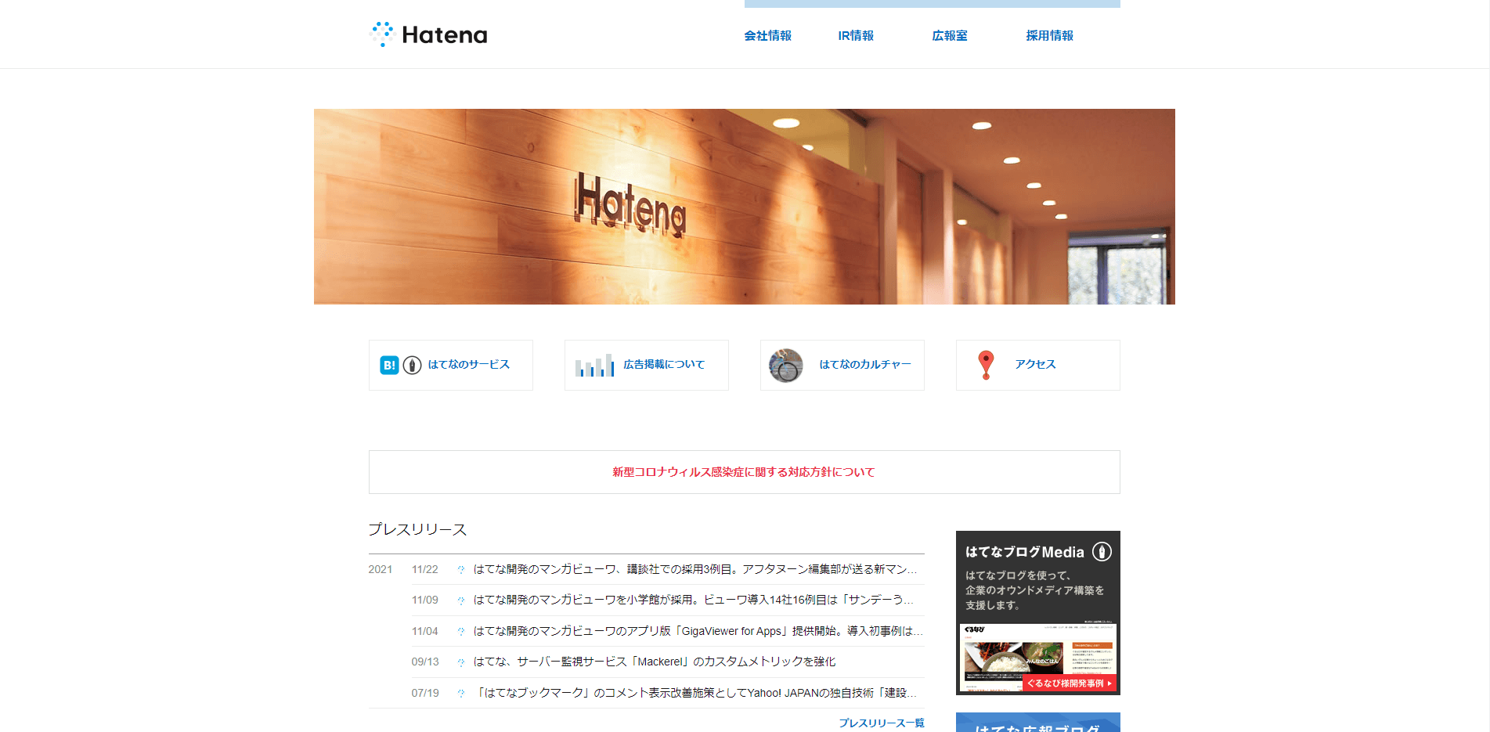Open the 07/19 はてなブックマーク Yahoo! JAPAN release
Screen dimensions: 1490x732
(x=695, y=693)
